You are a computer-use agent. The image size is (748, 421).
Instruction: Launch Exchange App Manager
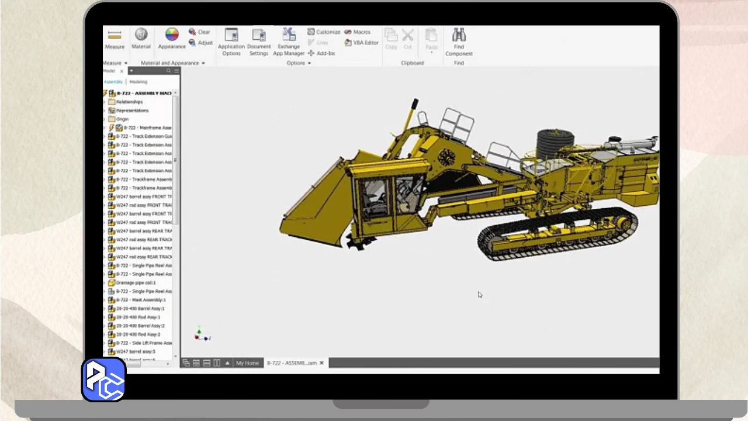point(289,35)
